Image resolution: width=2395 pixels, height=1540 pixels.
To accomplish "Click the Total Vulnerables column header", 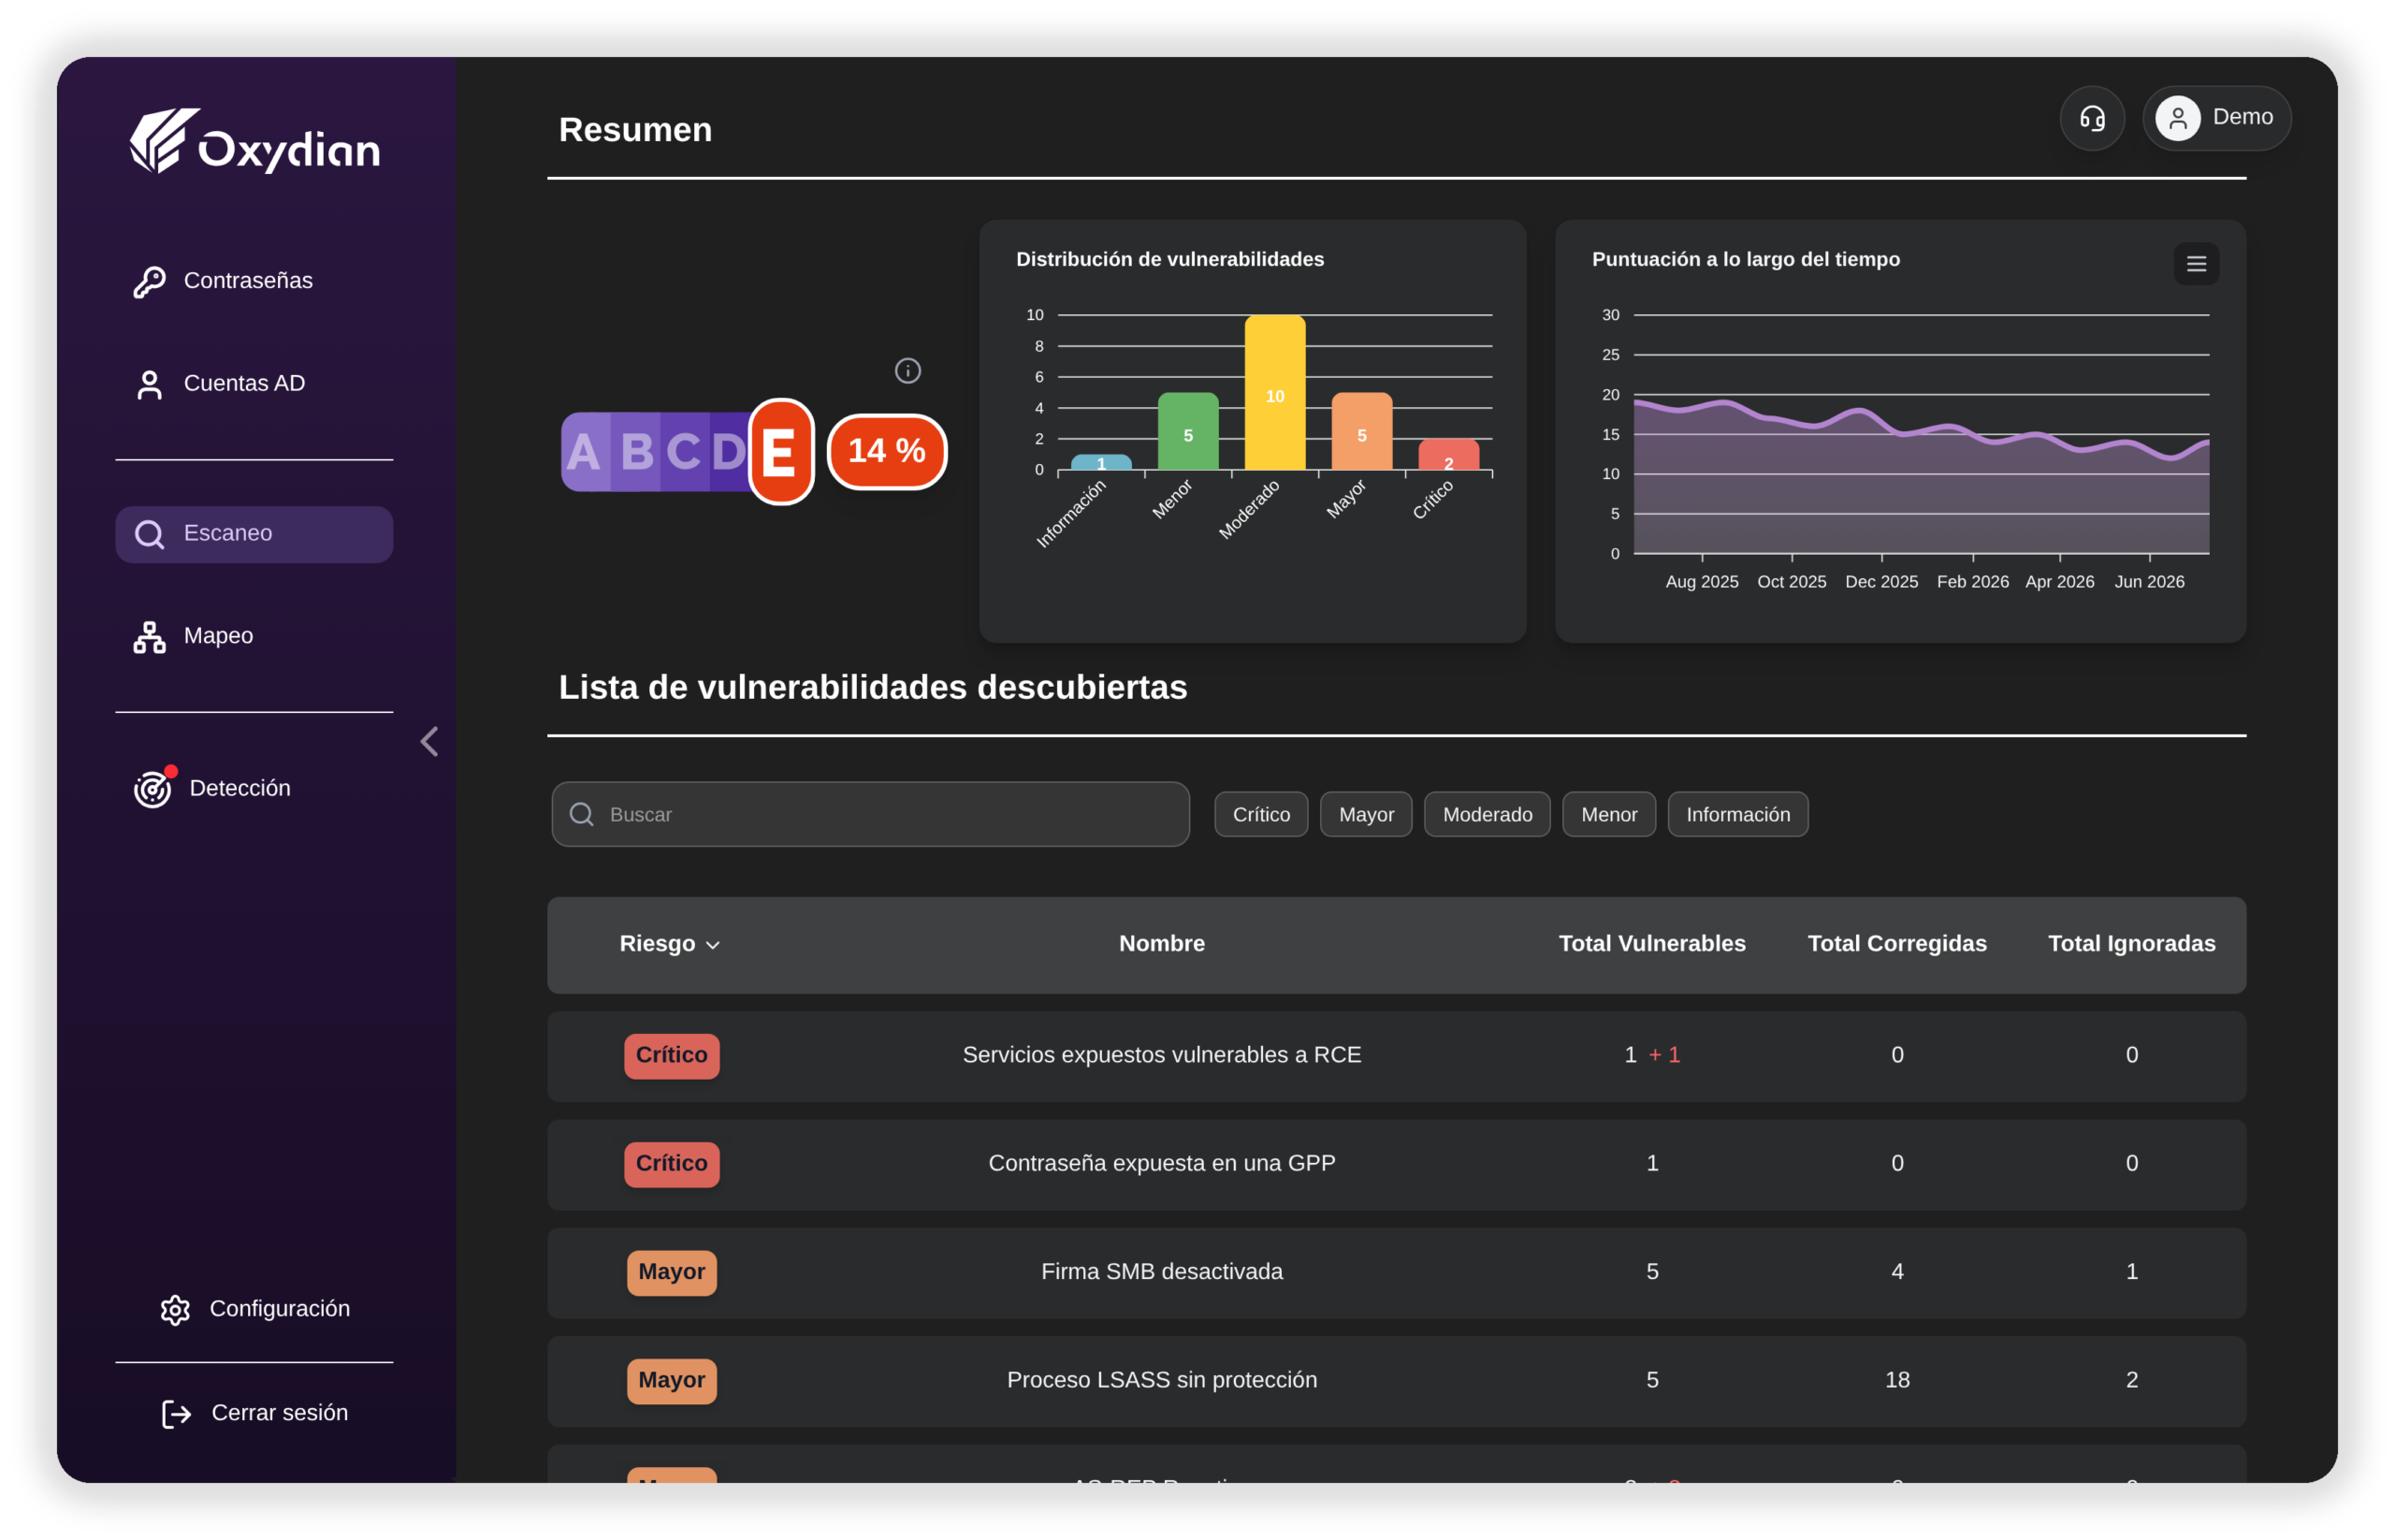I will pos(1652,944).
